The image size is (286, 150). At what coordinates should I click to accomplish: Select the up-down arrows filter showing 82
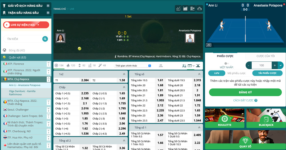[82, 65]
